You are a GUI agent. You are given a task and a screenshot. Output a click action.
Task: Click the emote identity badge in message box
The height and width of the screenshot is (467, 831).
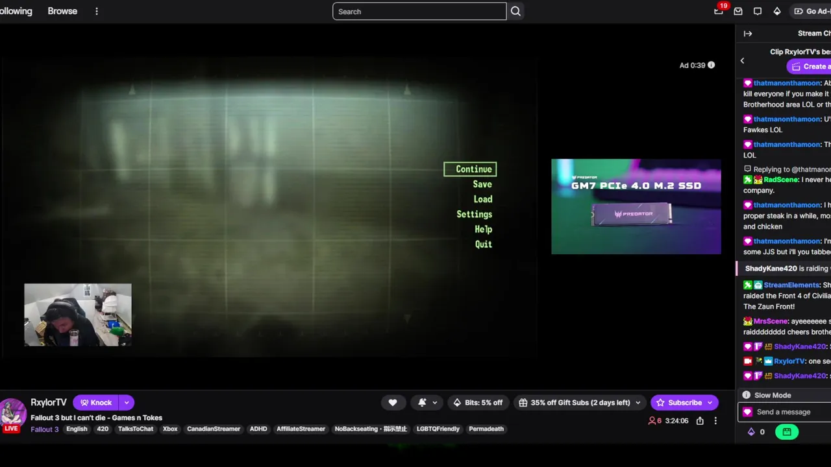pos(747,412)
